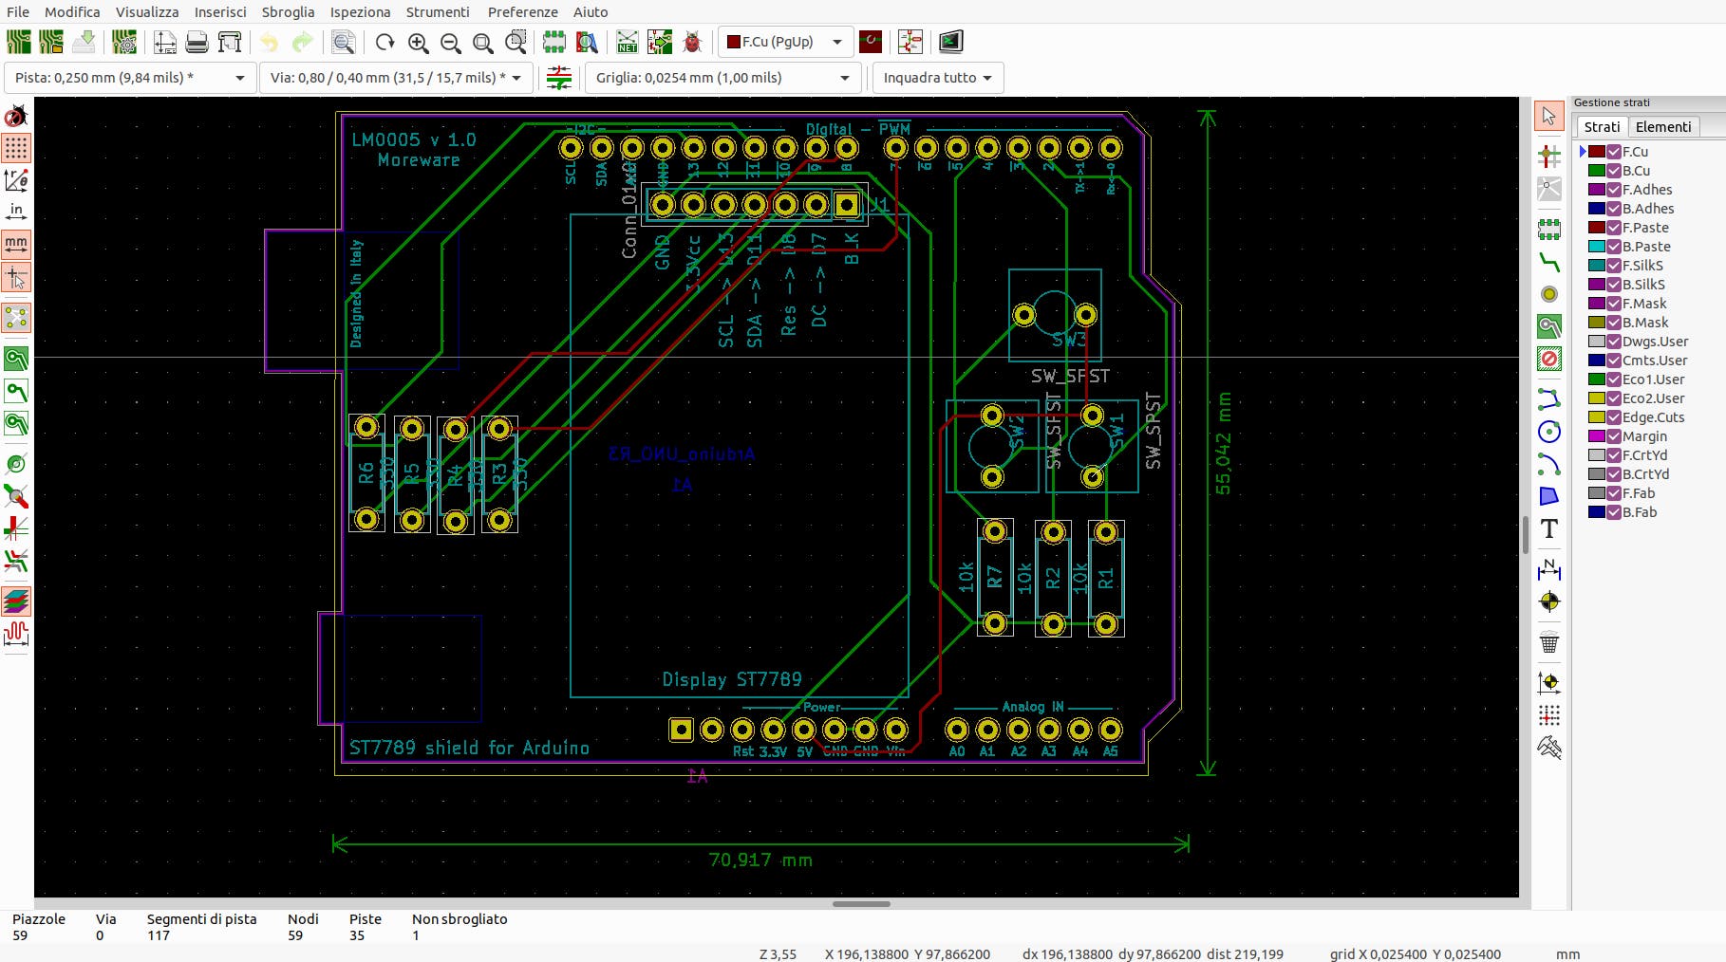The width and height of the screenshot is (1726, 962).
Task: Select the delete items trash tool
Action: point(1549,643)
